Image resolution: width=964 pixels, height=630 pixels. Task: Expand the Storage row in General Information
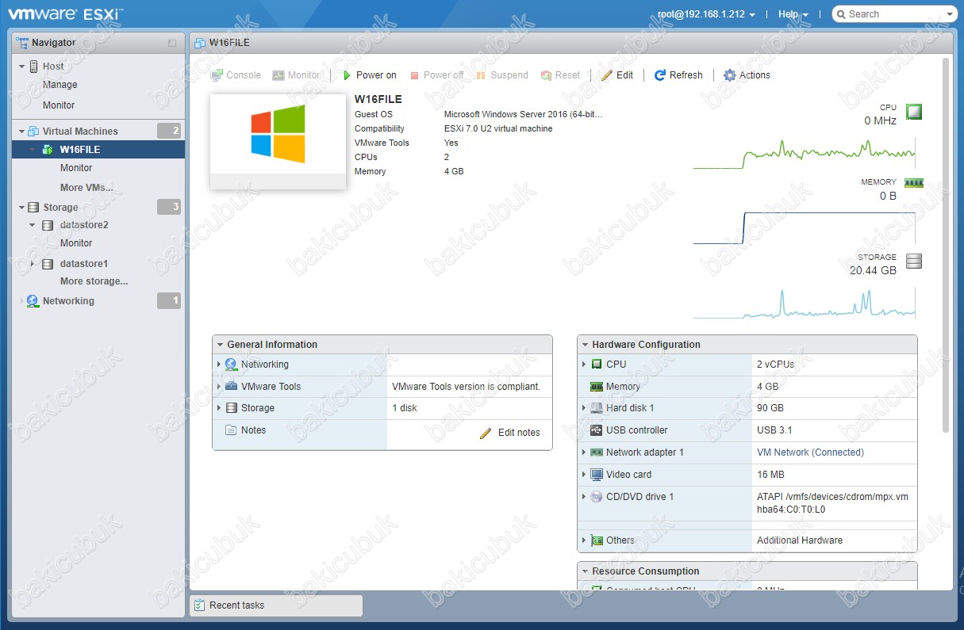click(219, 408)
